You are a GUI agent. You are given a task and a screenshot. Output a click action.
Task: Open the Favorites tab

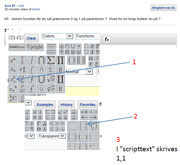click(x=87, y=104)
